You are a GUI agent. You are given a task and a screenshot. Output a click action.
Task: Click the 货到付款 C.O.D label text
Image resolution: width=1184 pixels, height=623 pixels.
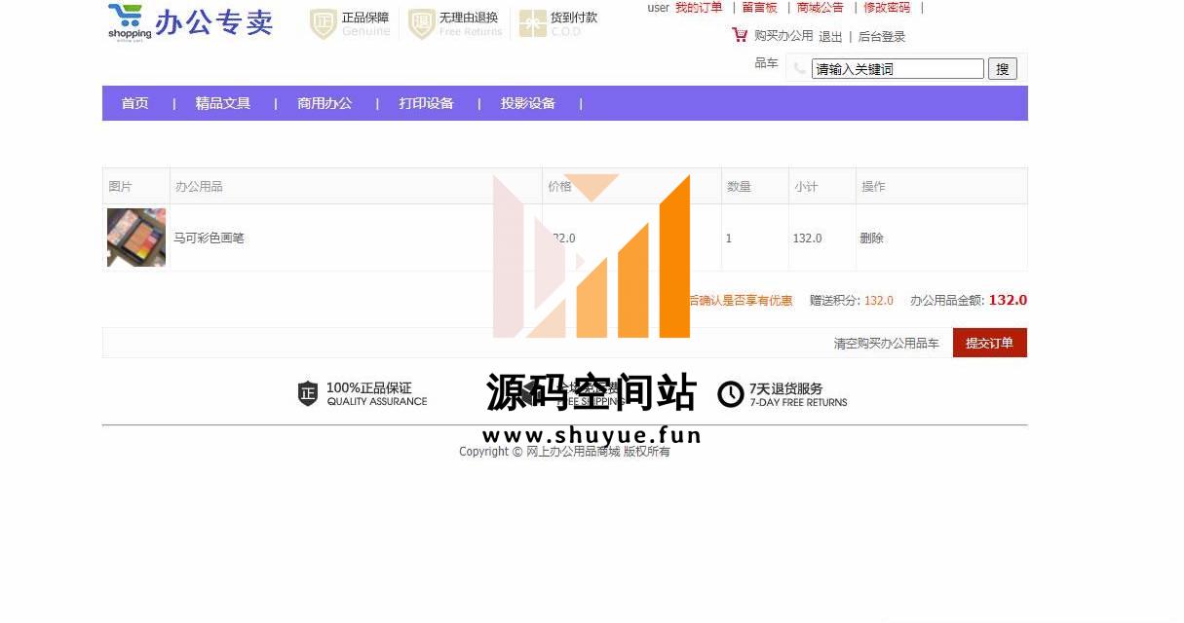tap(574, 24)
